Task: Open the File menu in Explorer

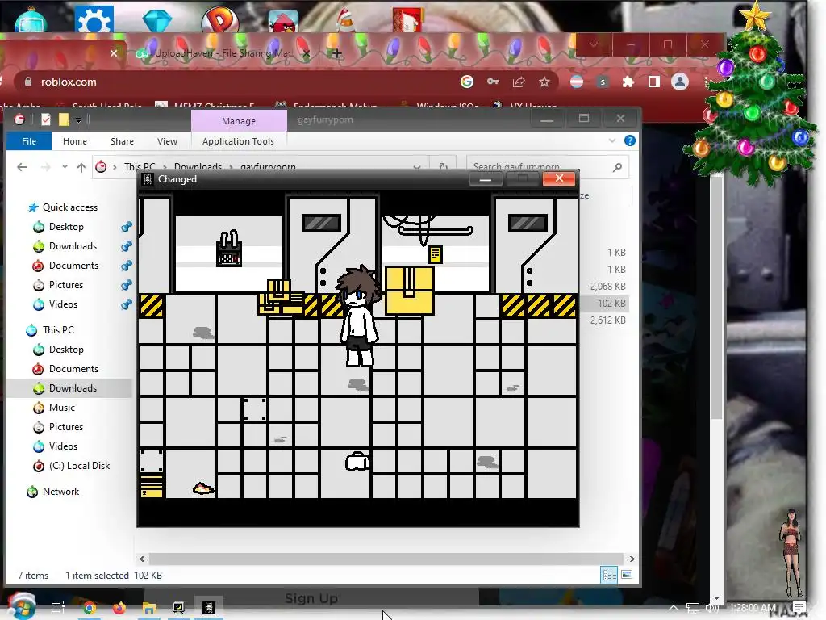Action: [29, 141]
